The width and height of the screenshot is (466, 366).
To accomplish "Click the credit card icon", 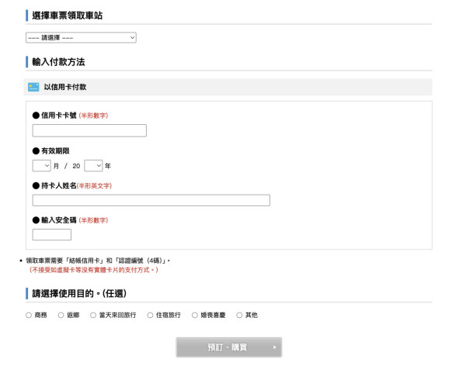I will point(33,87).
